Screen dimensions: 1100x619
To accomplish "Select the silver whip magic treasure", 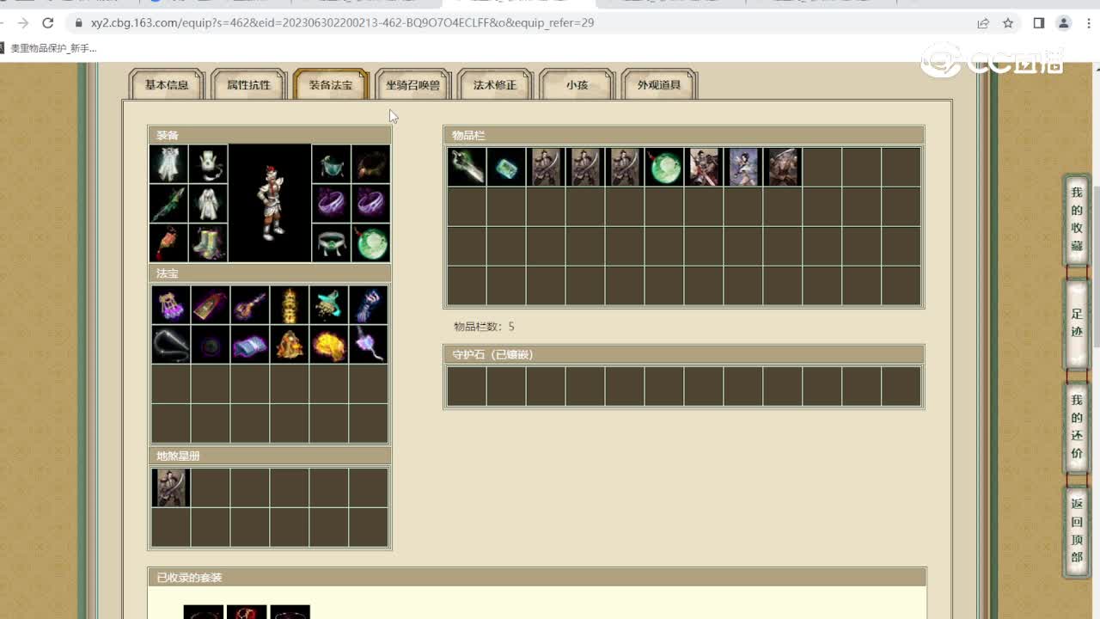I will [x=171, y=345].
